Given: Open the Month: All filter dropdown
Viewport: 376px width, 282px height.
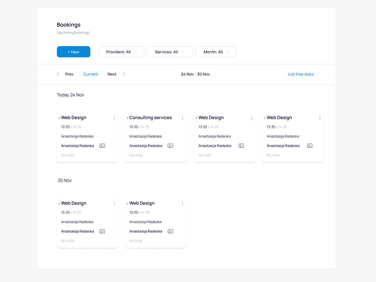Looking at the screenshot, I should pyautogui.click(x=215, y=52).
